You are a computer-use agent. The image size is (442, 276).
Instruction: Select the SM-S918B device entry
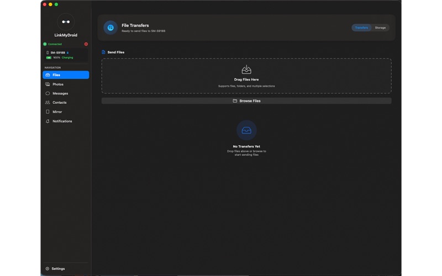[66, 55]
